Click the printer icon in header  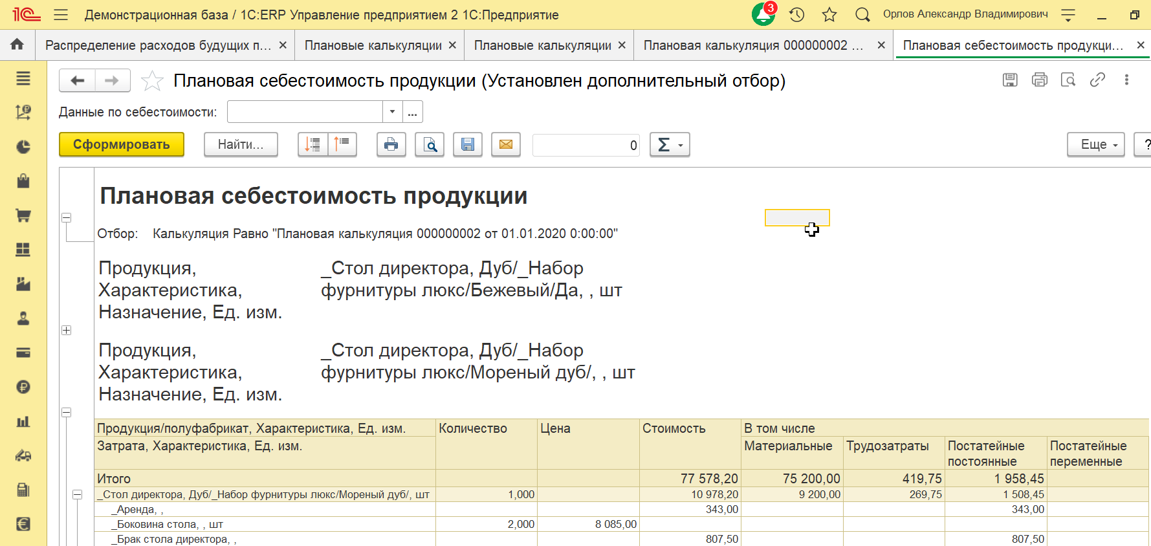pyautogui.click(x=1040, y=80)
